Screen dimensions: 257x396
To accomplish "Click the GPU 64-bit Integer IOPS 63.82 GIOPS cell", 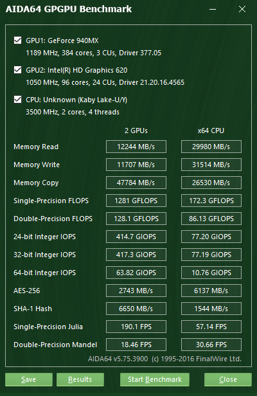I will pos(136,273).
